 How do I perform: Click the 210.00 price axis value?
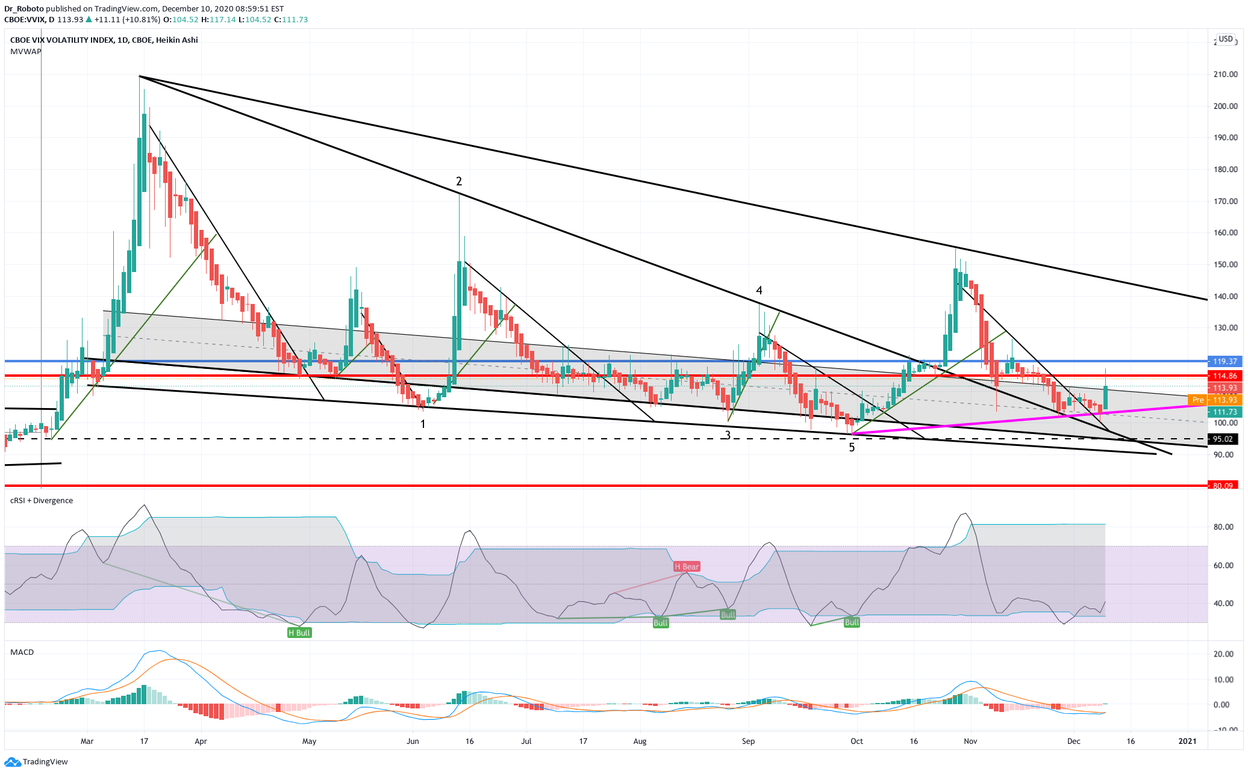tap(1226, 75)
